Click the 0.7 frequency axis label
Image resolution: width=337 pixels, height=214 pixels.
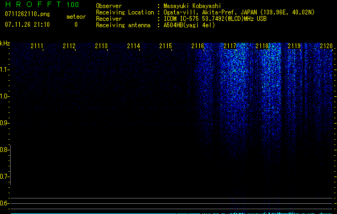click(4, 177)
